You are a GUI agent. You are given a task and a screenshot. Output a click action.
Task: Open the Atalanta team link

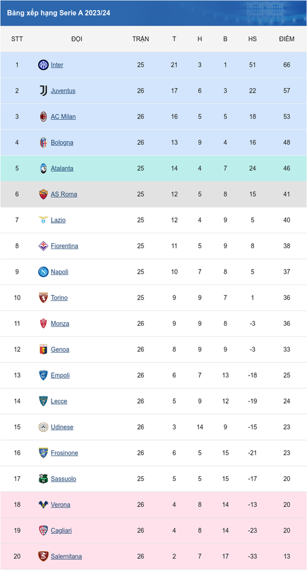62,168
